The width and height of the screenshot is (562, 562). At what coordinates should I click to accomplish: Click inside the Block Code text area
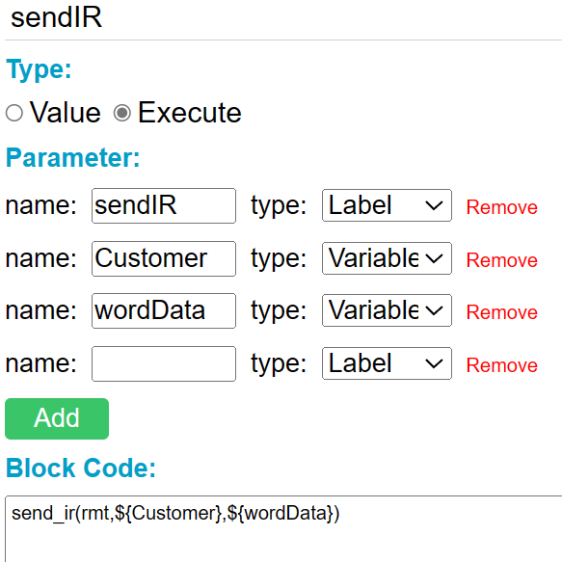pyautogui.click(x=283, y=529)
